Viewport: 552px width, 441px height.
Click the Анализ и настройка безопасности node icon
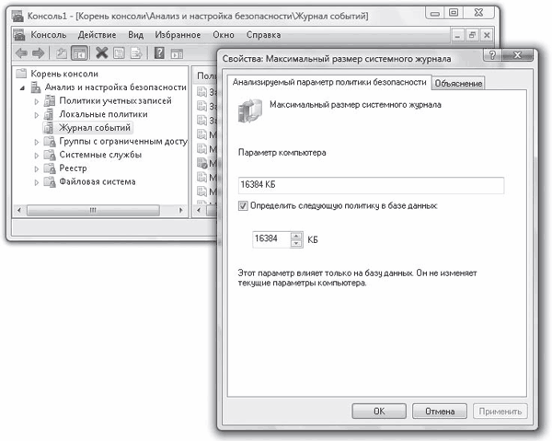pos(36,87)
